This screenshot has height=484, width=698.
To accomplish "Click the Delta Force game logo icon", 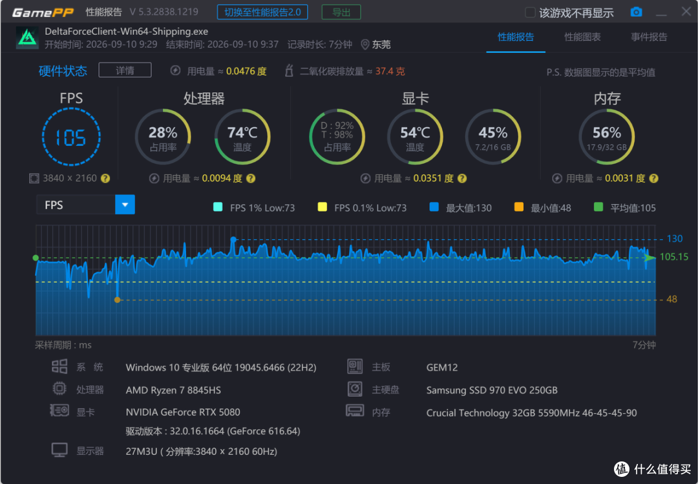I will (x=27, y=37).
